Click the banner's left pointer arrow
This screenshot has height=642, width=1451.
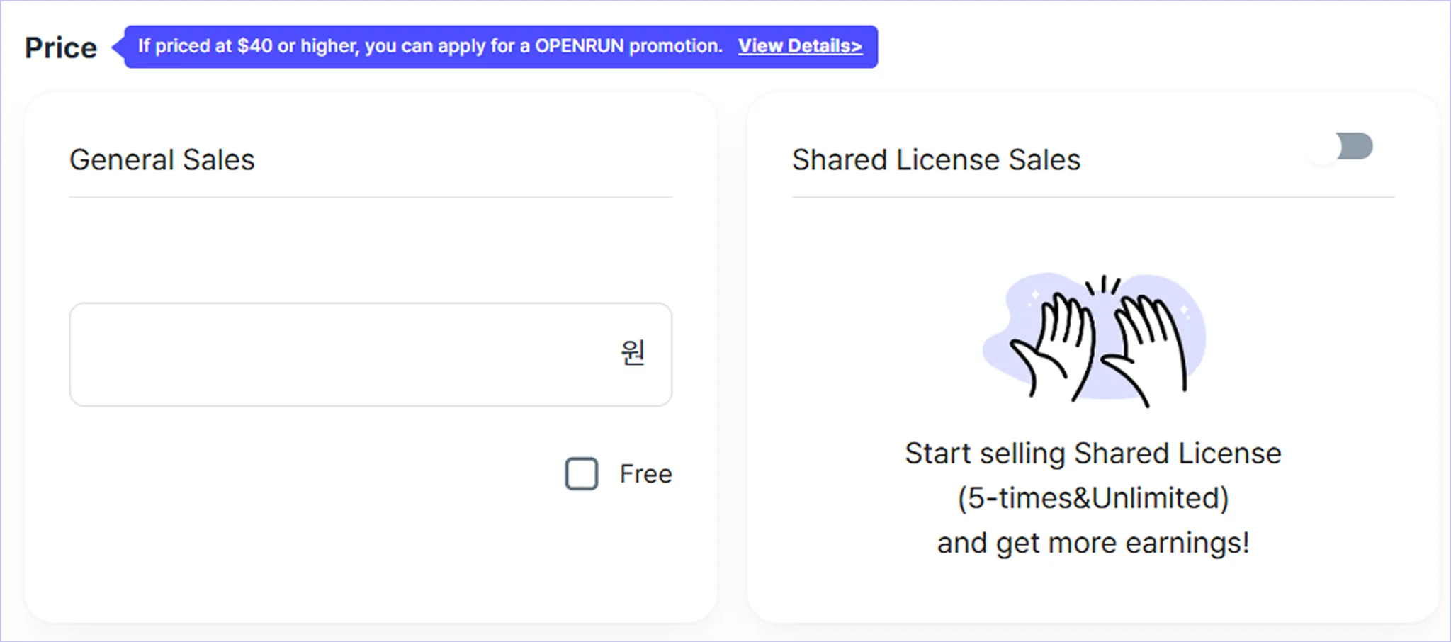pyautogui.click(x=118, y=47)
